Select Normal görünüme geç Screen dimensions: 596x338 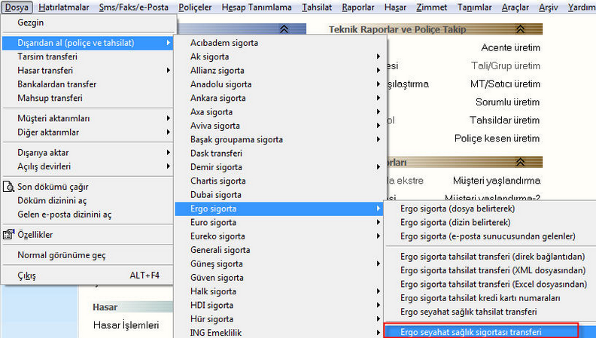[x=62, y=255]
